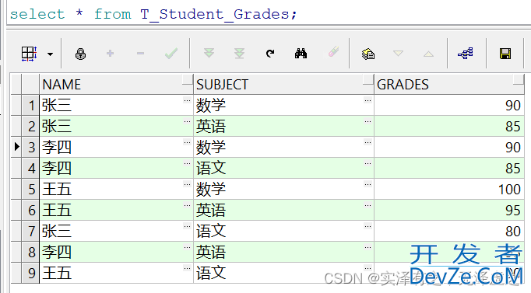531x293 pixels.
Task: Click the delete record minus icon
Action: pos(141,54)
